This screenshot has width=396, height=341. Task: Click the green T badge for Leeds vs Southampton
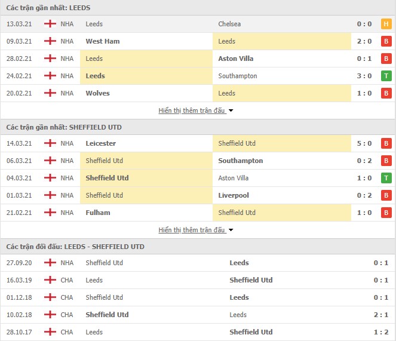[386, 76]
